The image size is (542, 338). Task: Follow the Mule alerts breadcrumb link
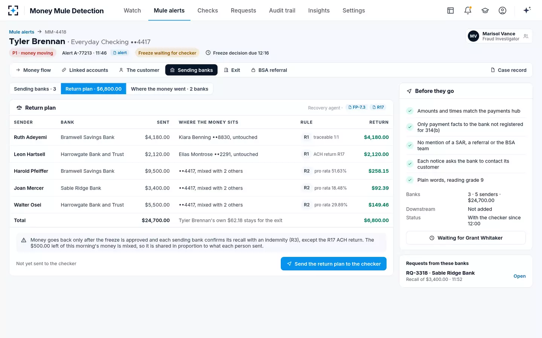pos(21,32)
